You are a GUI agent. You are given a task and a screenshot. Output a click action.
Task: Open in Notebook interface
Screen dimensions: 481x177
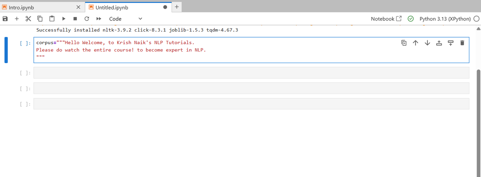(x=386, y=19)
